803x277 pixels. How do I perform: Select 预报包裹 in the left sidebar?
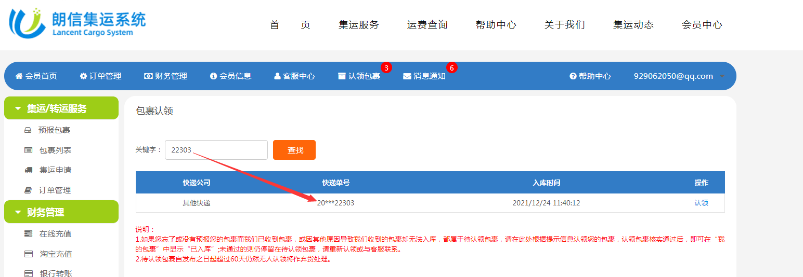[x=55, y=130]
